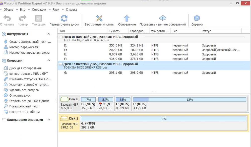The height and width of the screenshot is (147, 251).
Task: Select the C: 20,48 GB row
Action: [x=154, y=50]
